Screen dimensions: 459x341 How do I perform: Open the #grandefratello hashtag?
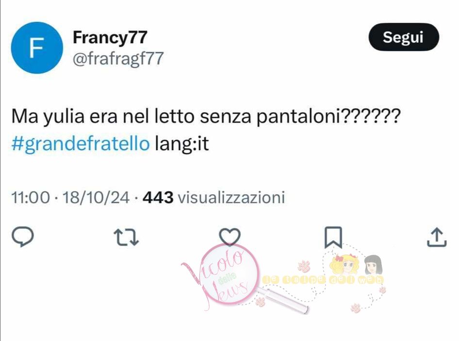(x=81, y=143)
